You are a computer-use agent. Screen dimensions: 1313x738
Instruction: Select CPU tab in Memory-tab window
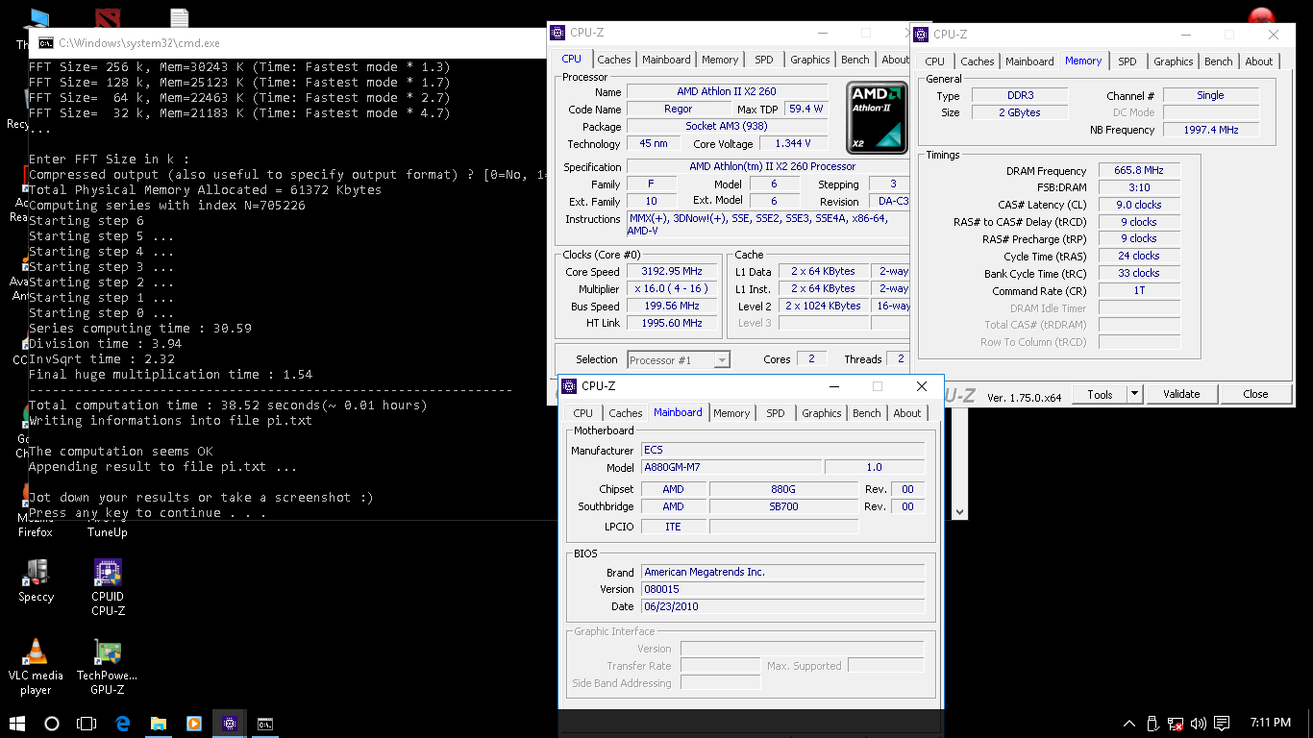[934, 61]
